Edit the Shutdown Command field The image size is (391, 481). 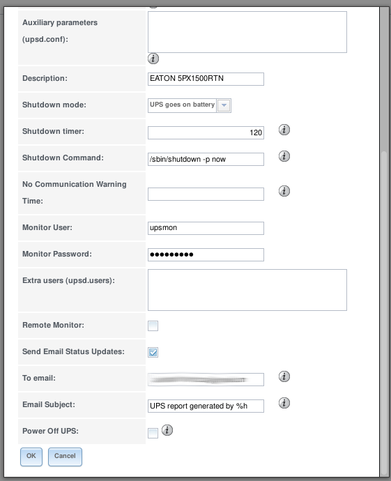(206, 159)
